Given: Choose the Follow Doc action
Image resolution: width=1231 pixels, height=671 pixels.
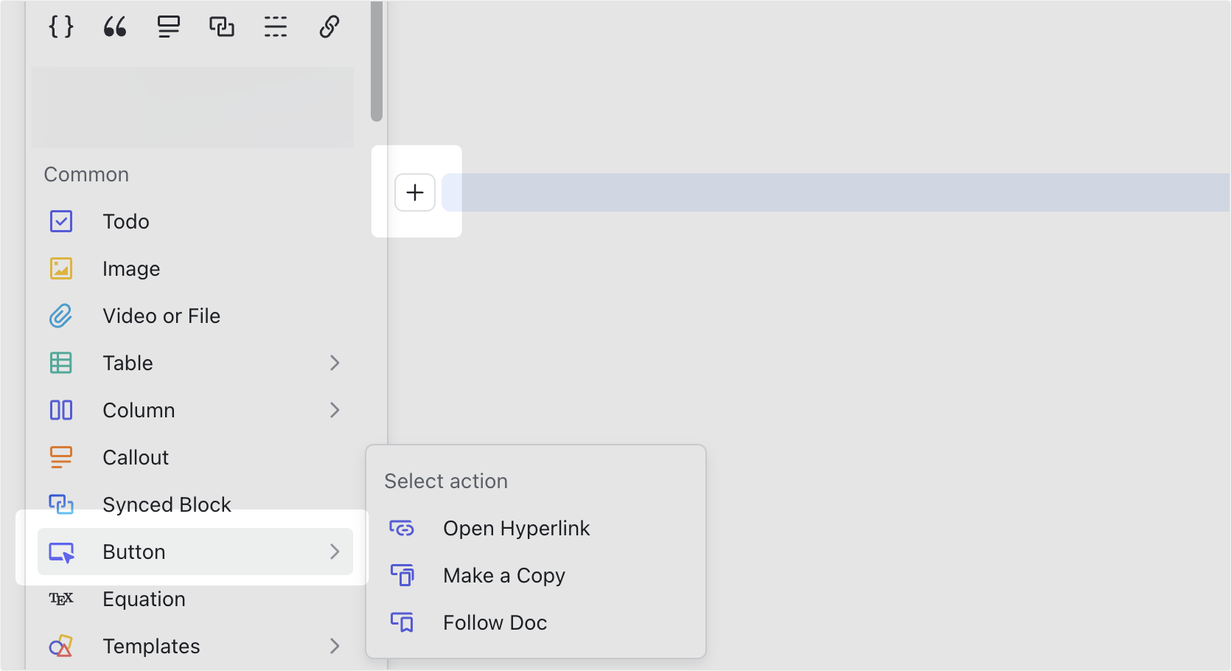Looking at the screenshot, I should click(536, 622).
